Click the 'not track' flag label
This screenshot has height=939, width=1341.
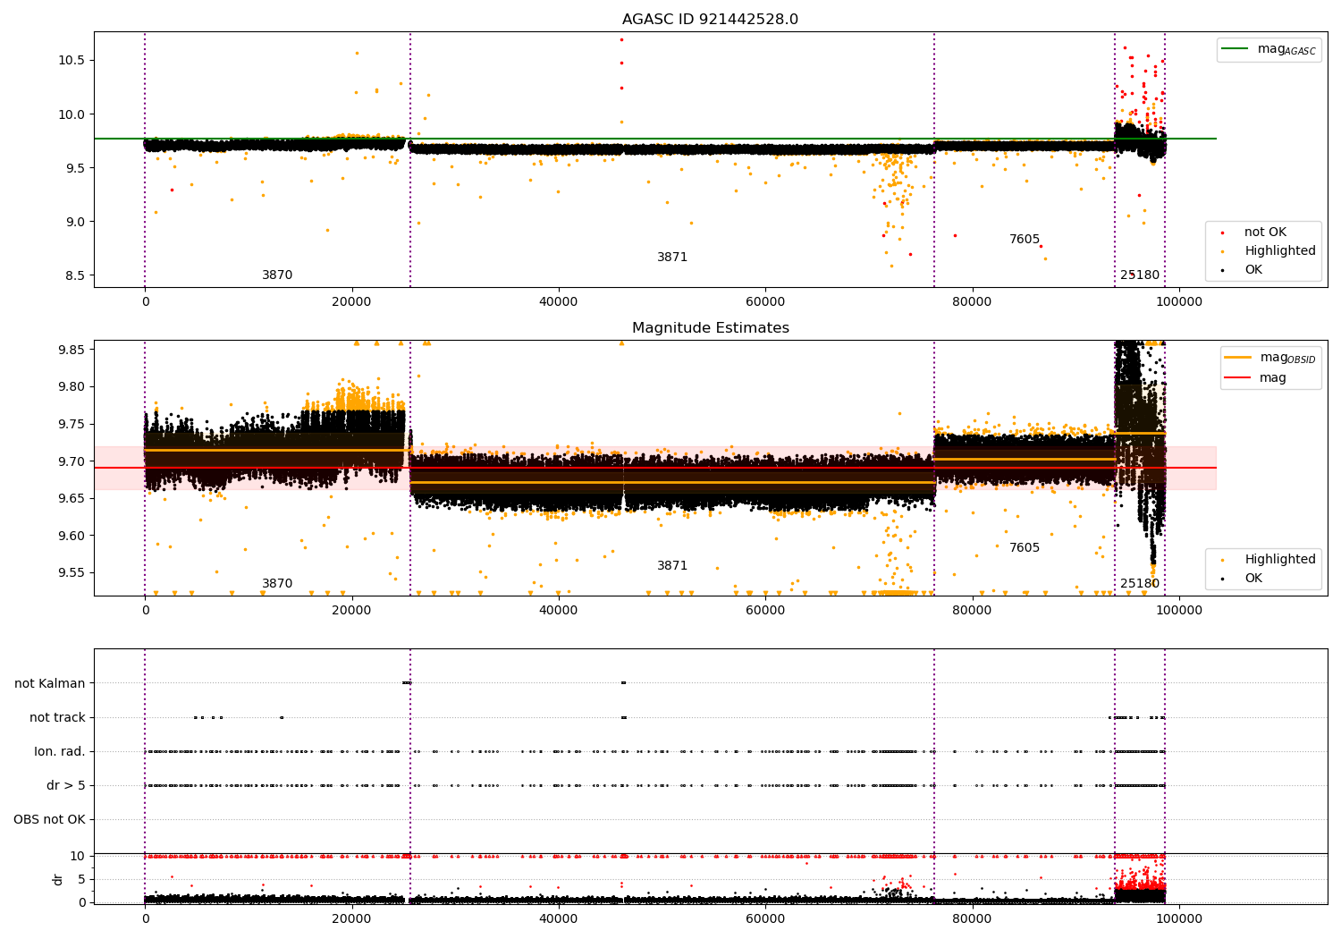click(57, 717)
